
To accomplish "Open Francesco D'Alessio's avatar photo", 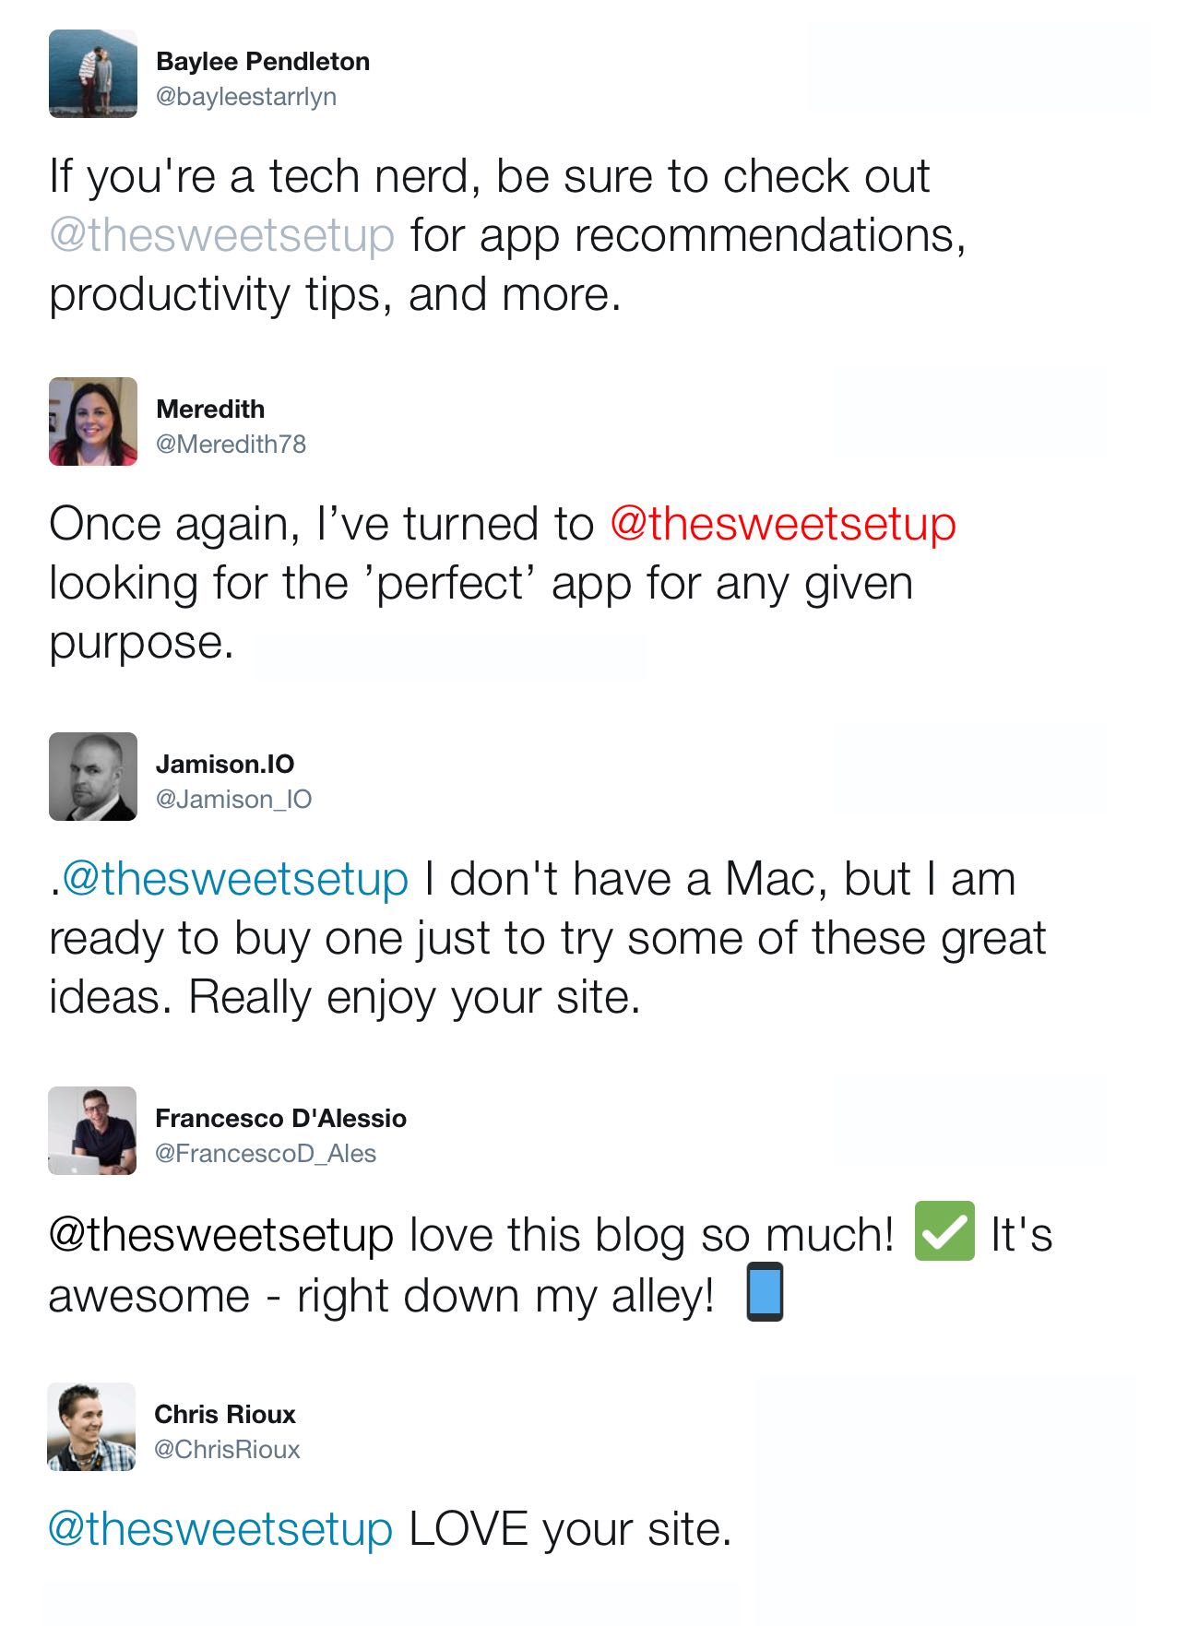I will [92, 1131].
